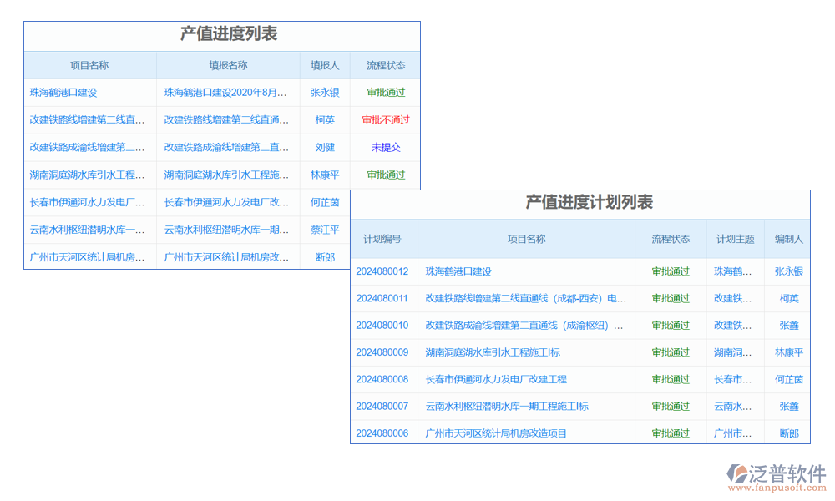Click 流程状态 header in 产值进度列表 table
This screenshot has width=835, height=501.
click(386, 65)
